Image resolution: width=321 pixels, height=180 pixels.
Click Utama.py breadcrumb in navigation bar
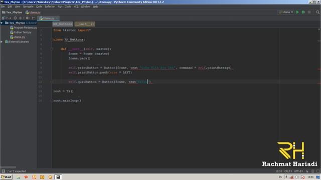(x=33, y=12)
